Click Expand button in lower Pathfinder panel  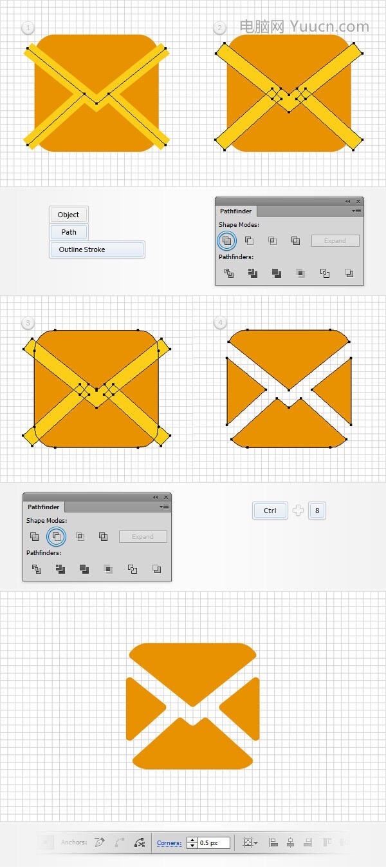143,536
